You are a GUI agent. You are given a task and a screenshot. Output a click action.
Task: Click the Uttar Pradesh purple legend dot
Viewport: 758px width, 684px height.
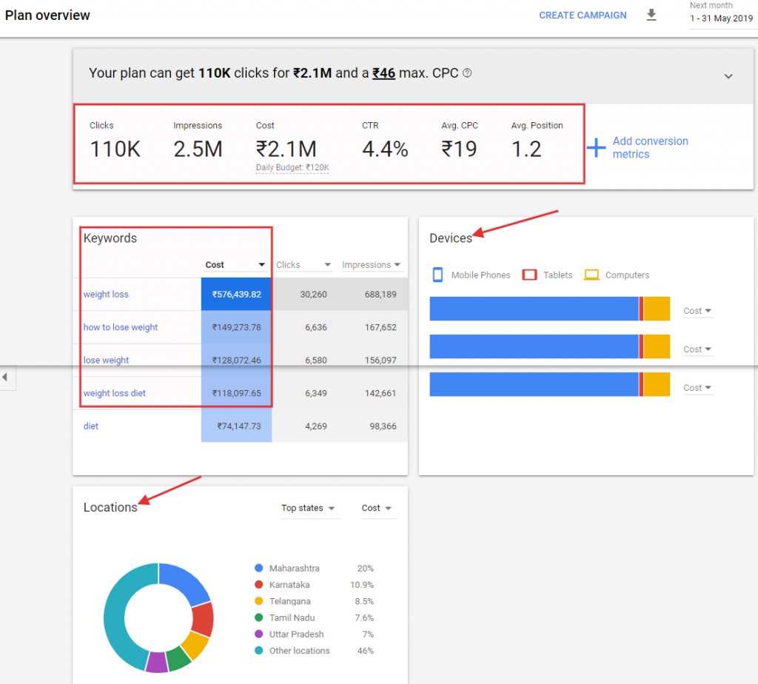pos(258,634)
